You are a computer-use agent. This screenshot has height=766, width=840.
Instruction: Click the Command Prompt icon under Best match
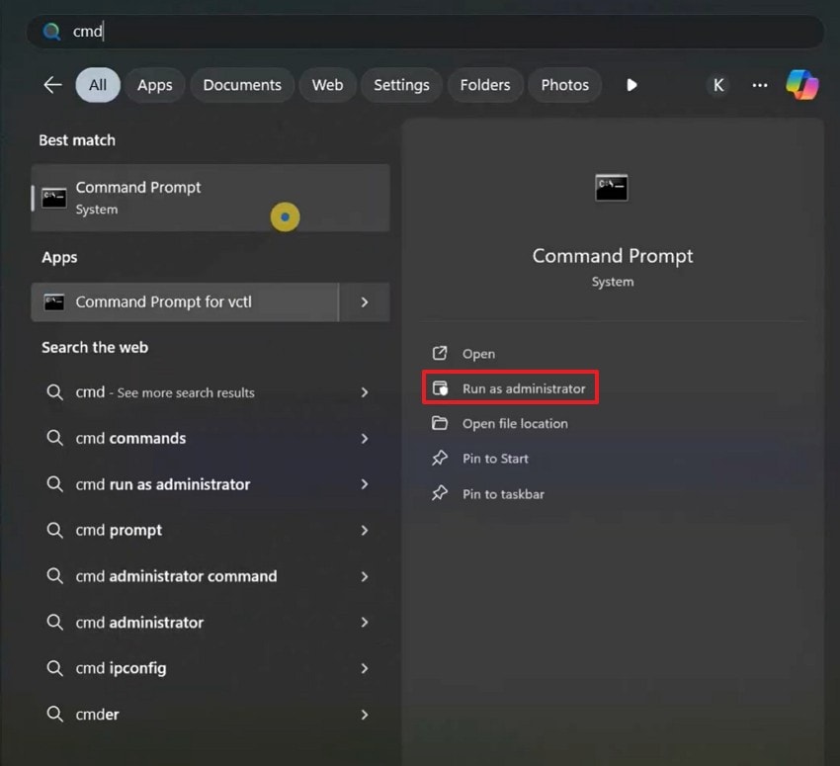coord(51,195)
